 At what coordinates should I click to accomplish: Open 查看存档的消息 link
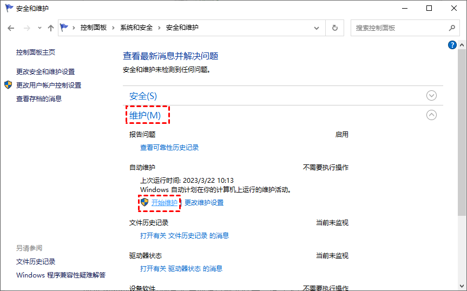point(39,99)
